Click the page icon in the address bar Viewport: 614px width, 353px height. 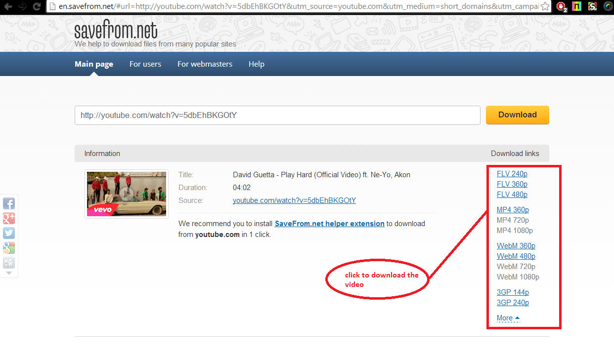[x=53, y=7]
